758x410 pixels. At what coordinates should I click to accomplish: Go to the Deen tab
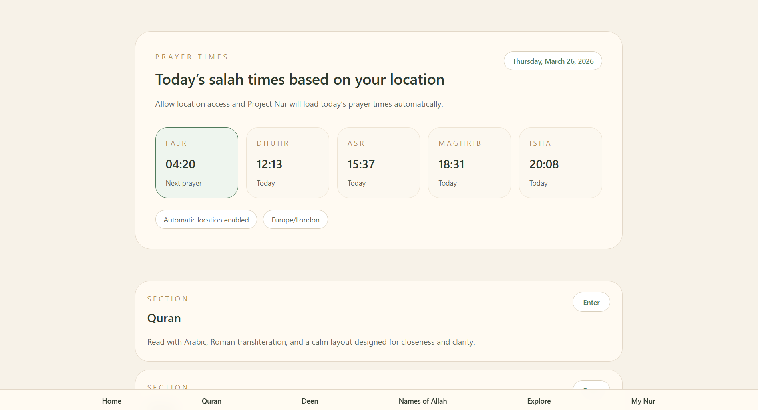point(310,401)
